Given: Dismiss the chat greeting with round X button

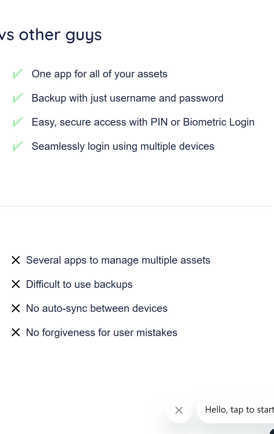Looking at the screenshot, I should click(x=179, y=410).
